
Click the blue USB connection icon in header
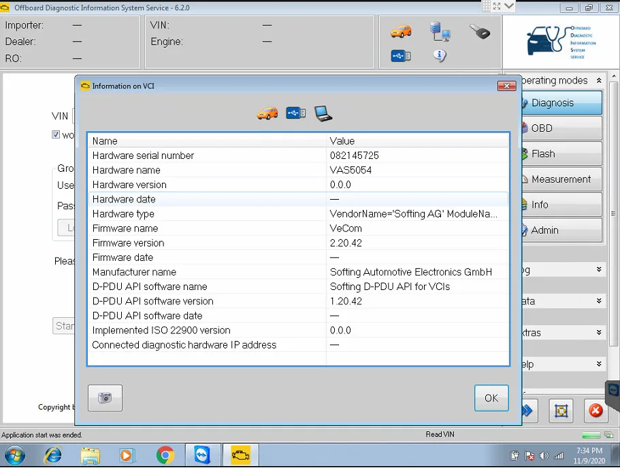tap(401, 56)
